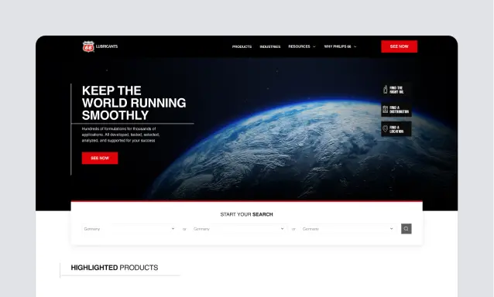
Task: Click the Find the Right Oil label
Action: coord(396,90)
